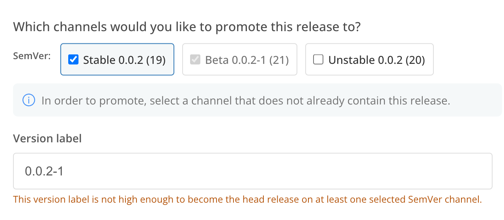This screenshot has width=504, height=220.
Task: Click the orange version label error message
Action: pos(247,199)
